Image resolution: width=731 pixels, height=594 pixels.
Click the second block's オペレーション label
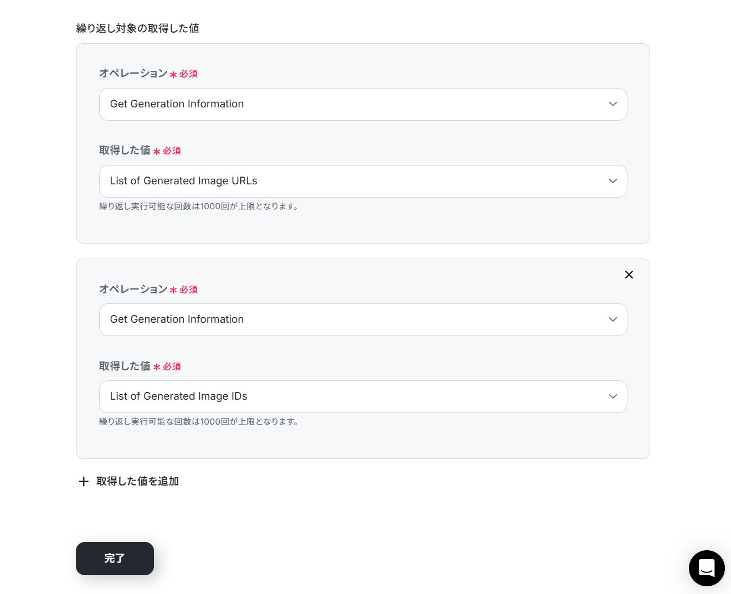[133, 290]
